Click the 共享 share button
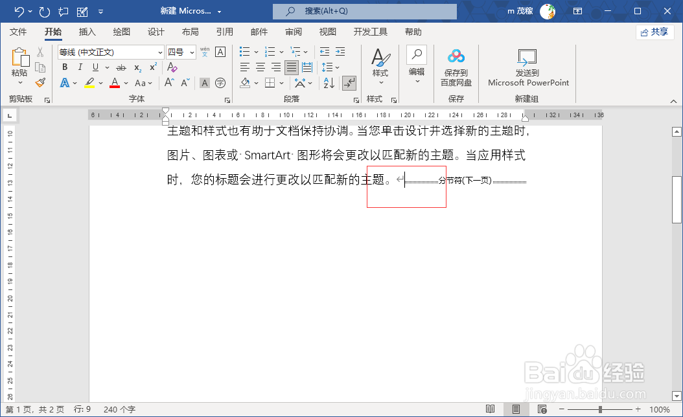 (x=654, y=32)
